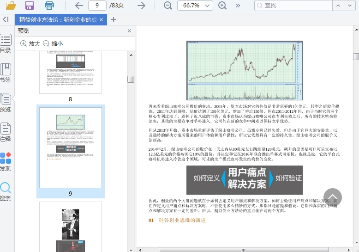This screenshot has height=252, width=359.
Task: Find previous match with the up chevron
Action: coord(338,5)
